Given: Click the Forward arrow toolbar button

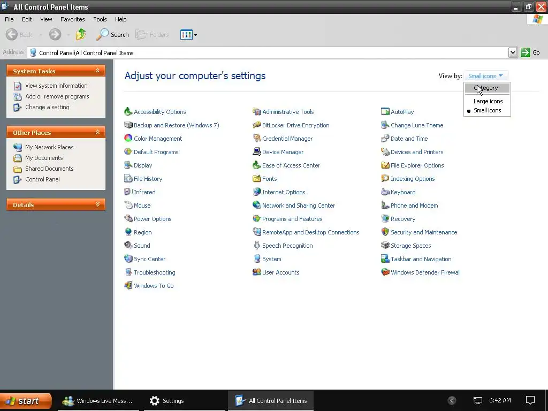Looking at the screenshot, I should tap(55, 34).
